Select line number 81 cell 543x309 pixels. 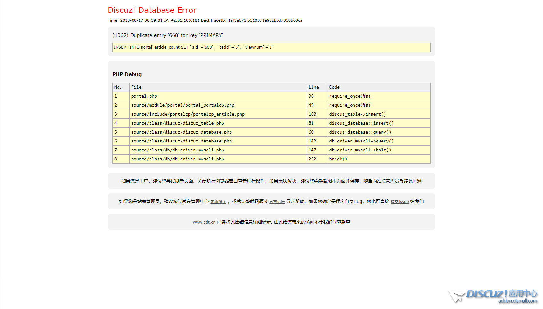tap(317, 123)
